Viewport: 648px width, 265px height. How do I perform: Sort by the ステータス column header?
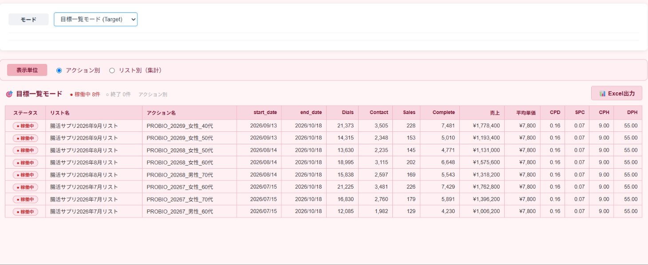coord(25,113)
